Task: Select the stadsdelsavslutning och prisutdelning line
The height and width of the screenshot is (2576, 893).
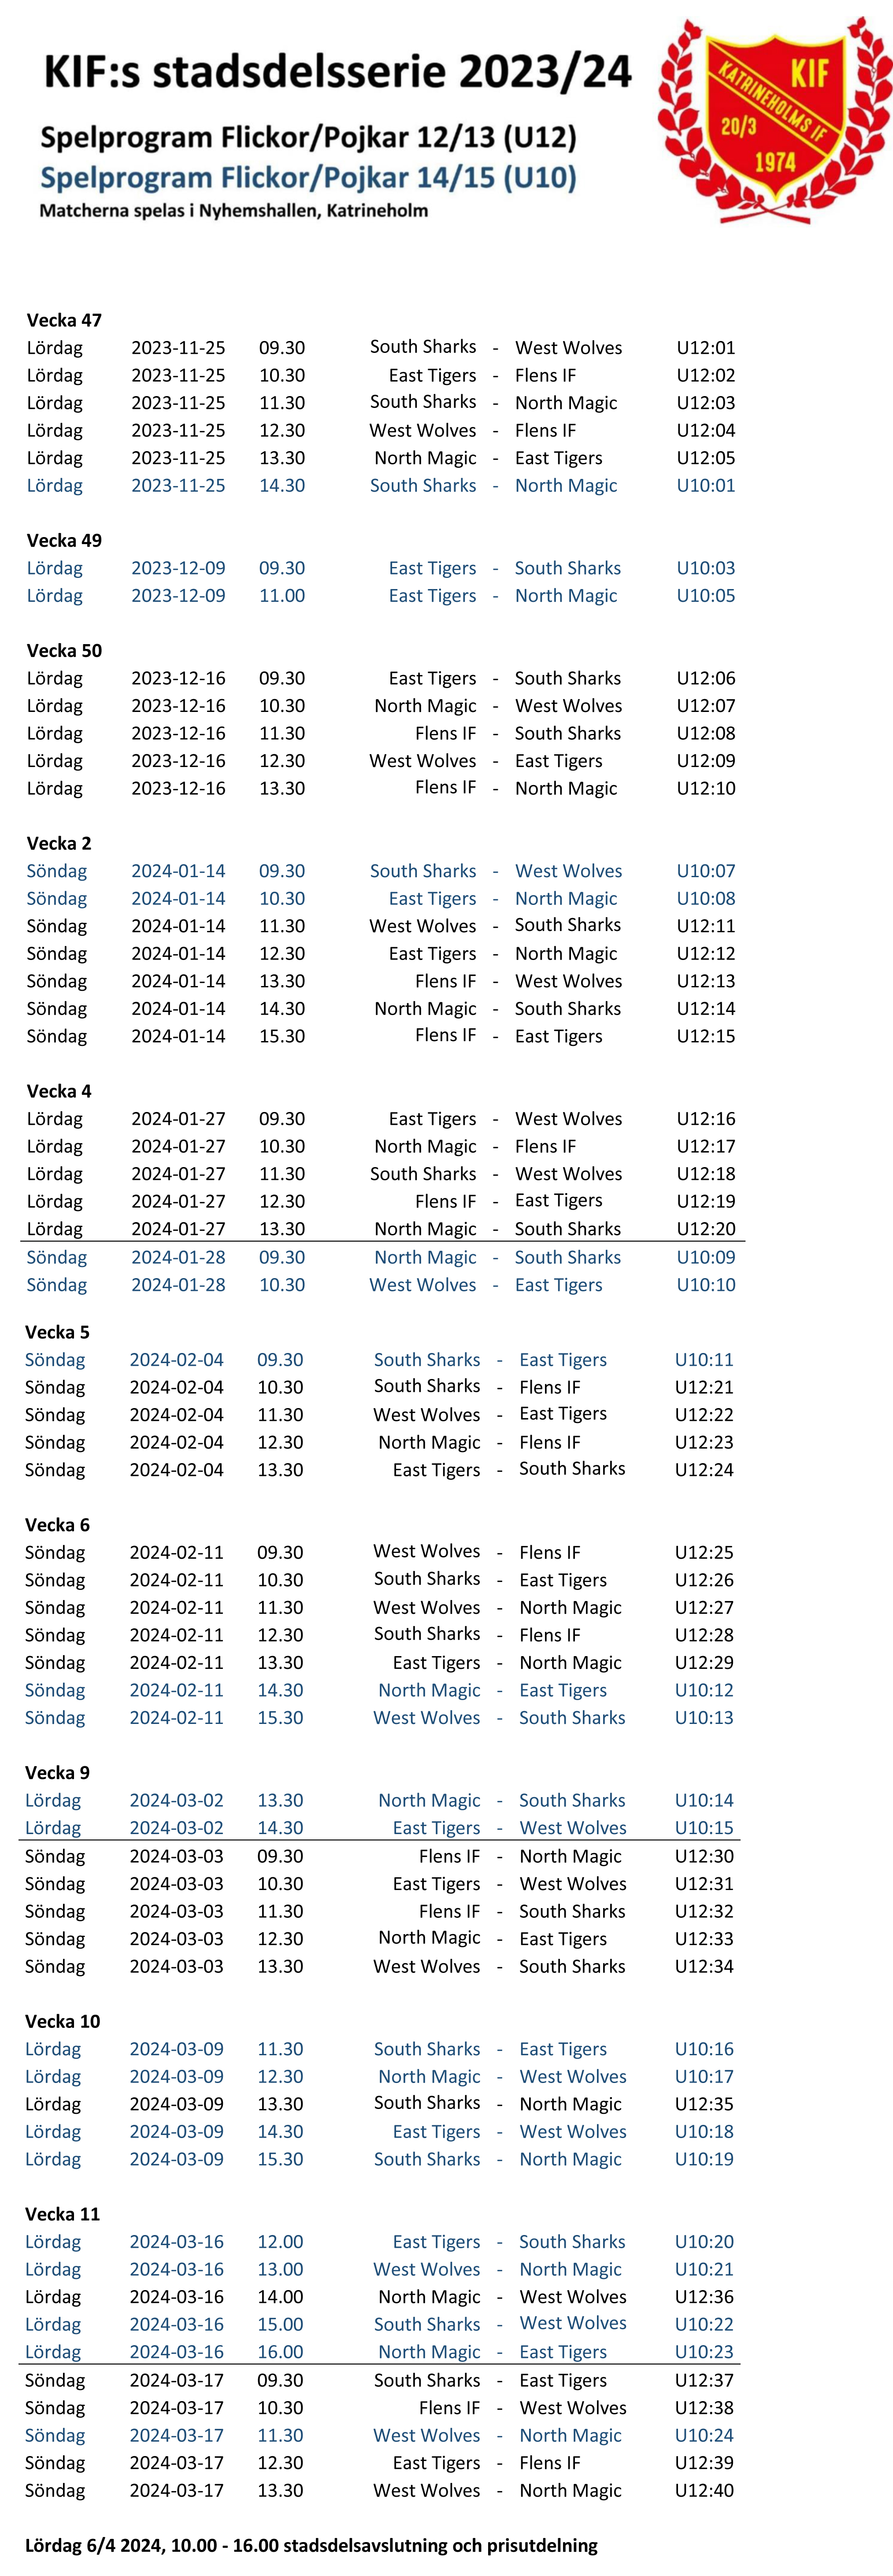Action: tap(311, 2545)
